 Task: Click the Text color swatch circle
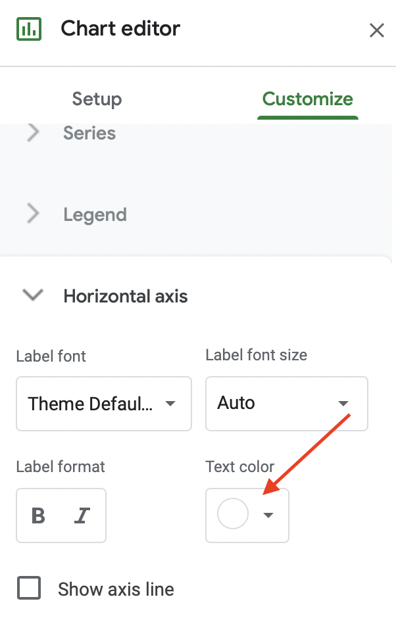(x=232, y=514)
